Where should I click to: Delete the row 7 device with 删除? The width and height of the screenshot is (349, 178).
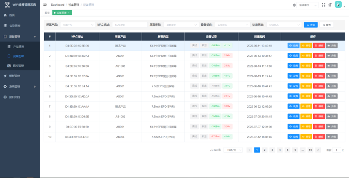point(319,106)
